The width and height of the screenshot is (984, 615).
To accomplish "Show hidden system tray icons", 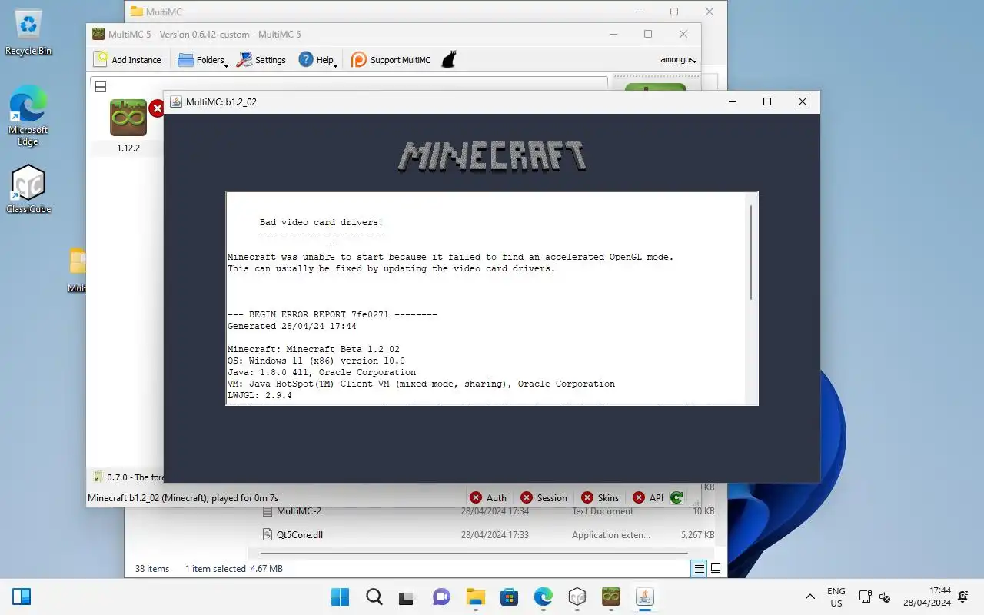I will click(x=809, y=597).
